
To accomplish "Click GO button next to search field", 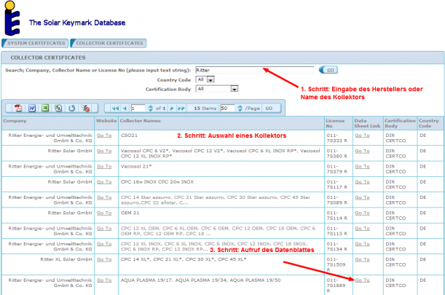I will (x=330, y=70).
